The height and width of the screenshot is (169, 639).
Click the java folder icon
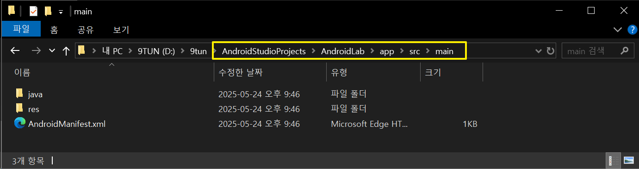click(19, 94)
